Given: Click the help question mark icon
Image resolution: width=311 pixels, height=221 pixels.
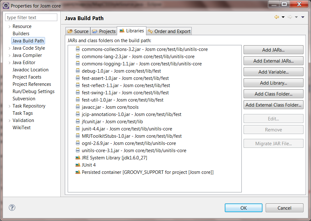Looking at the screenshot, I should point(12,207).
